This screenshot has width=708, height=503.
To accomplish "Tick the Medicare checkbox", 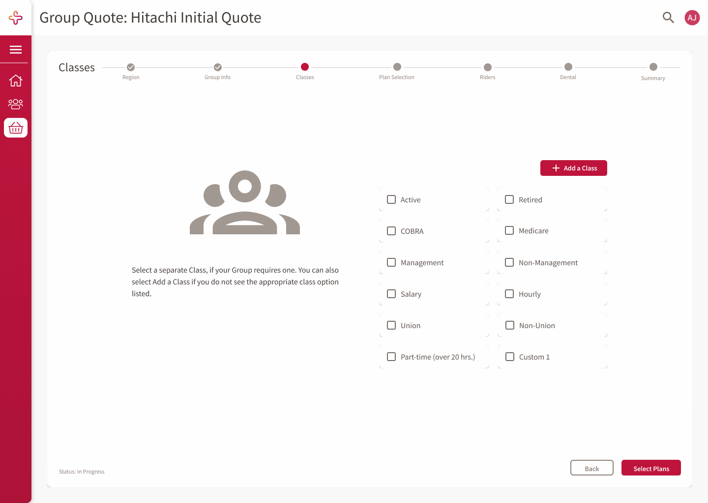I will [509, 230].
